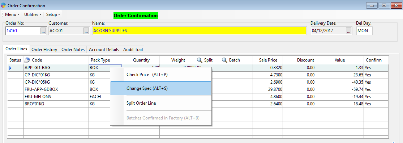This screenshot has height=143, width=403.
Task: Click the Del Day field MON
Action: click(x=364, y=31)
